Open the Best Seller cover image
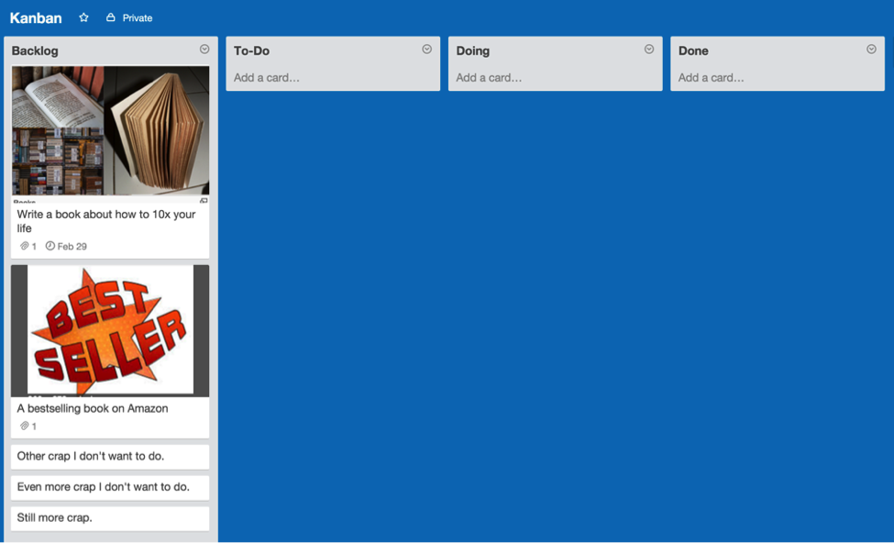894x543 pixels. pyautogui.click(x=110, y=330)
